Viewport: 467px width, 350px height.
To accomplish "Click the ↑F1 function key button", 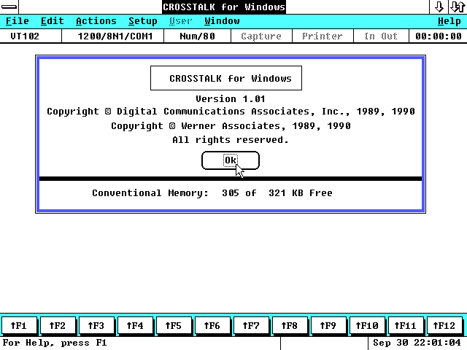I will (x=19, y=325).
